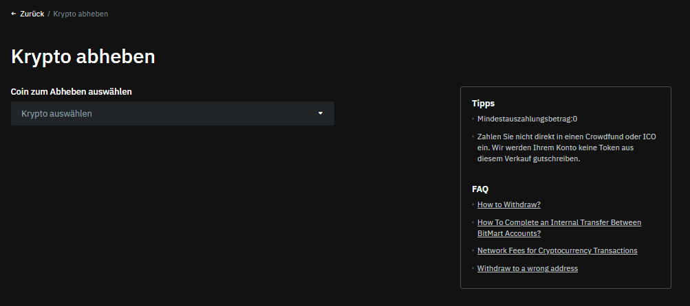
Task: Open the Network Fees for Cryptocurrency Transactions link
Action: [x=557, y=250]
